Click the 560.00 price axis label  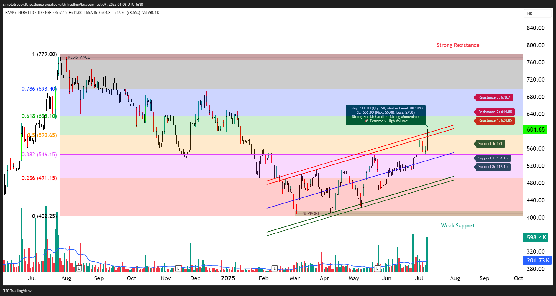(535, 148)
